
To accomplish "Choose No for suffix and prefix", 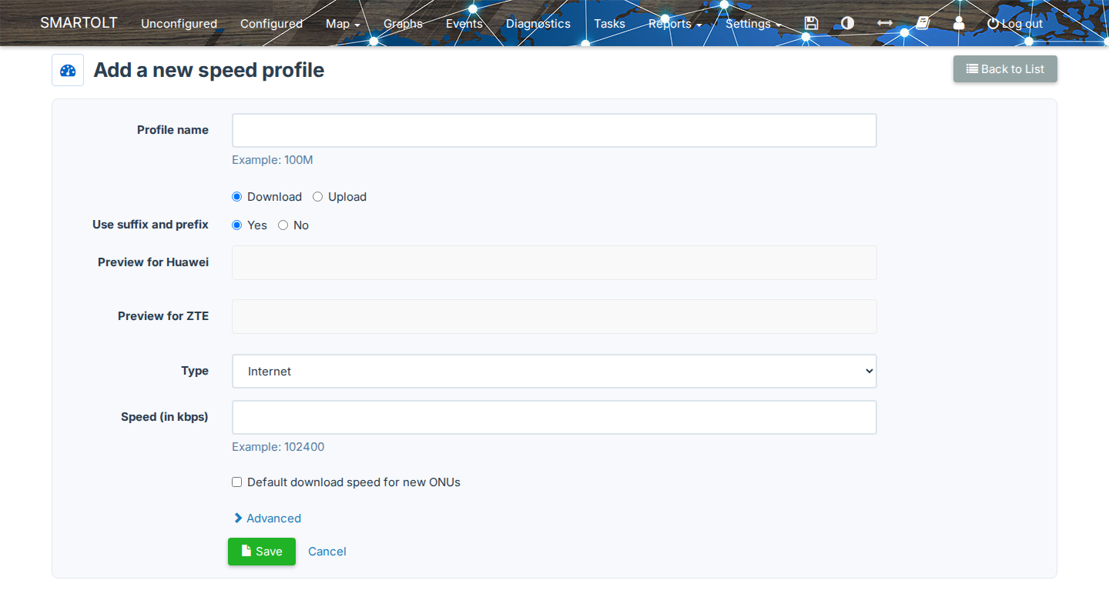I will (x=283, y=225).
